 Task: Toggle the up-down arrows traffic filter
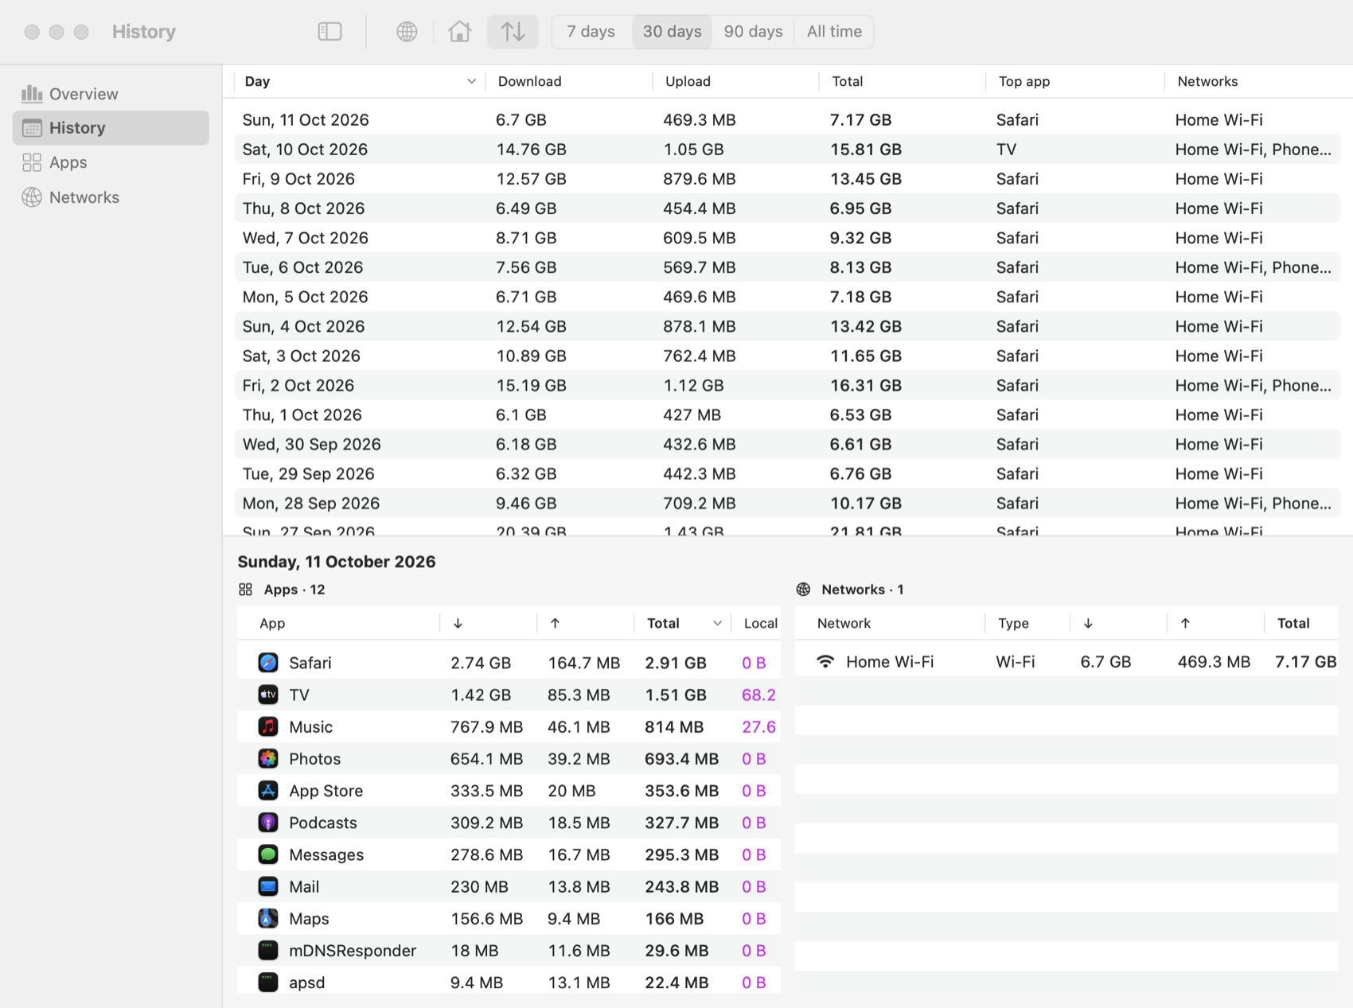(x=513, y=32)
